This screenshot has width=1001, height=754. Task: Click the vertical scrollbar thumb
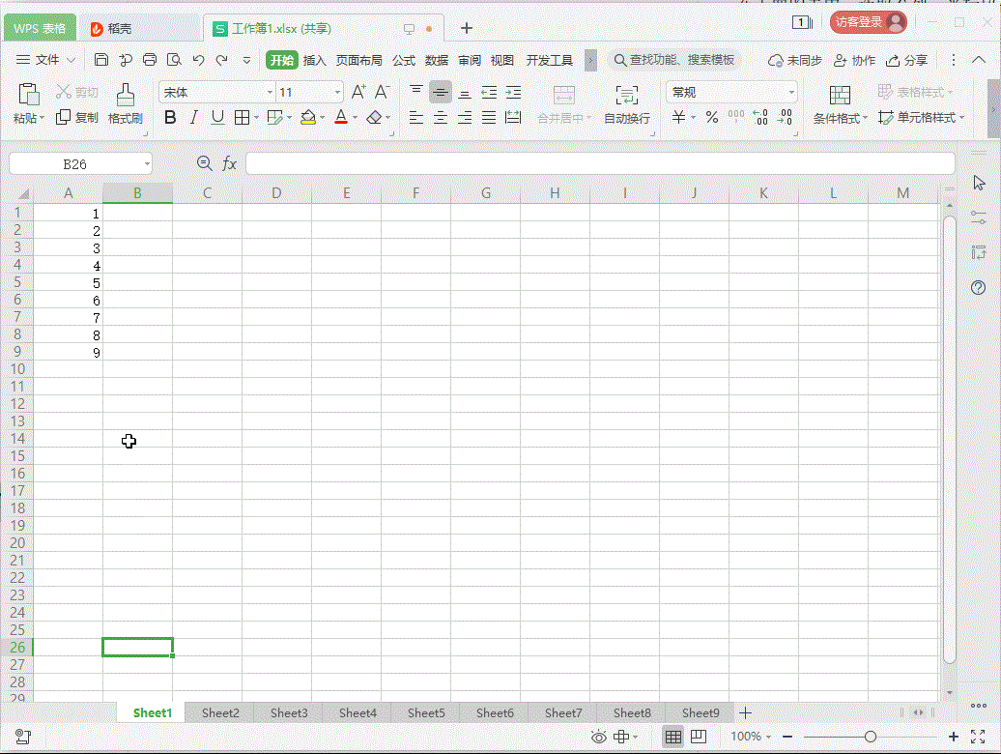click(x=949, y=440)
